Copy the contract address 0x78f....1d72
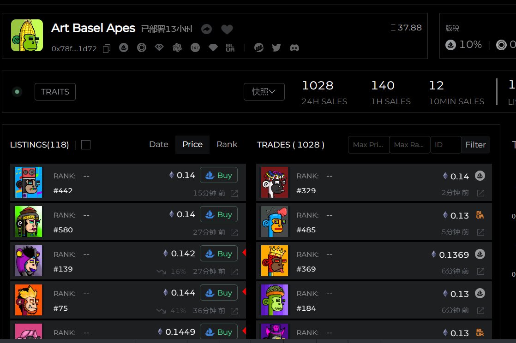Image resolution: width=516 pixels, height=343 pixels. [x=106, y=48]
